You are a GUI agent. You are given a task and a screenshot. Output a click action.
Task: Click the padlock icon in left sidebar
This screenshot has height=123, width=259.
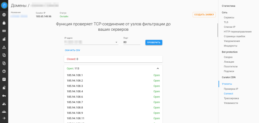click(4, 23)
